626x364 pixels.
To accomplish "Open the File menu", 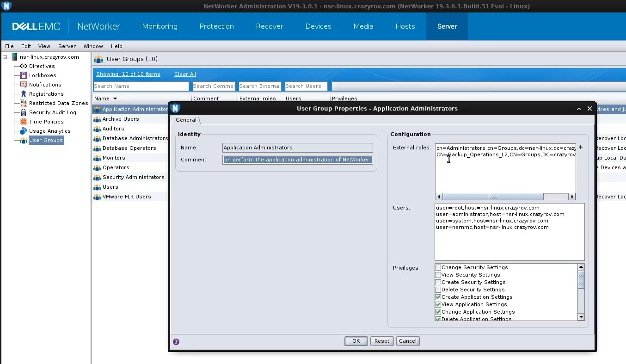I will coord(9,46).
